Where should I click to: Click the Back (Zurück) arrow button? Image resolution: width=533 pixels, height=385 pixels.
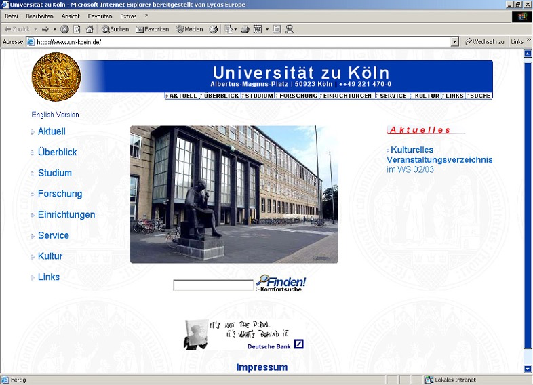click(17, 29)
